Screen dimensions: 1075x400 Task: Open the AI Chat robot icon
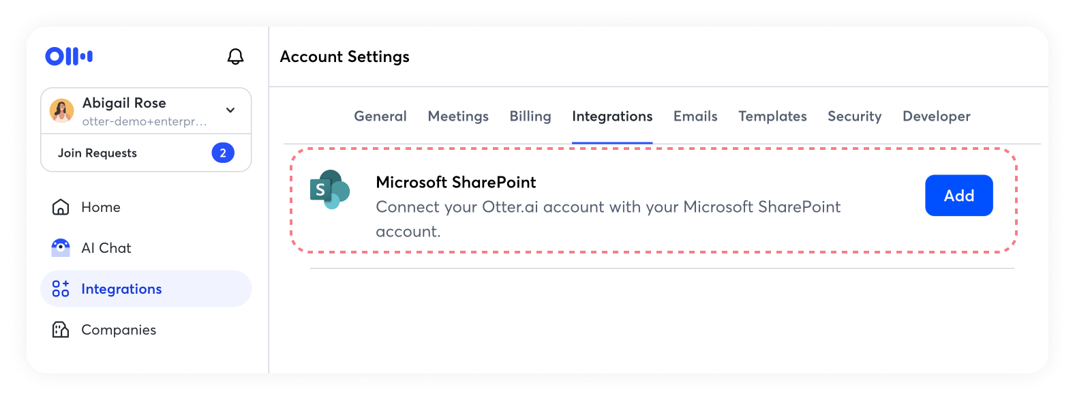61,248
